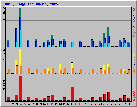Image resolution: width=137 pixels, height=107 pixels.
Task: Click the yellow Visits bar for day 14
Action: (x=60, y=67)
